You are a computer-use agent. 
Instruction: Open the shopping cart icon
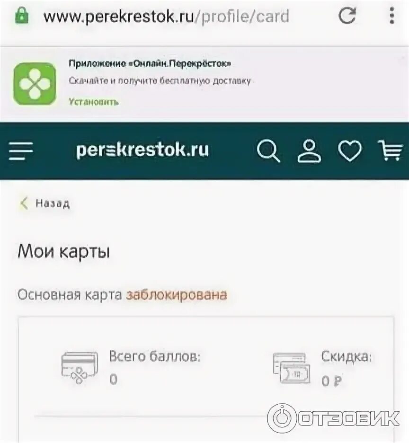391,151
